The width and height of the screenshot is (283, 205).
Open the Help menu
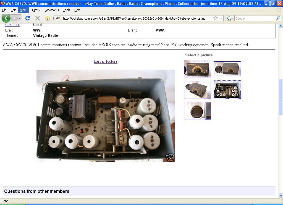(77, 10)
